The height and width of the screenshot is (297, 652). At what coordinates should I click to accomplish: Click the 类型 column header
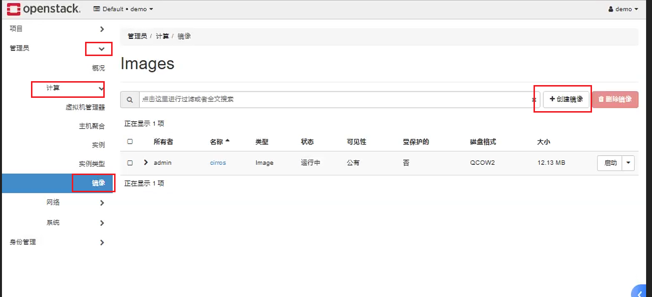click(262, 142)
